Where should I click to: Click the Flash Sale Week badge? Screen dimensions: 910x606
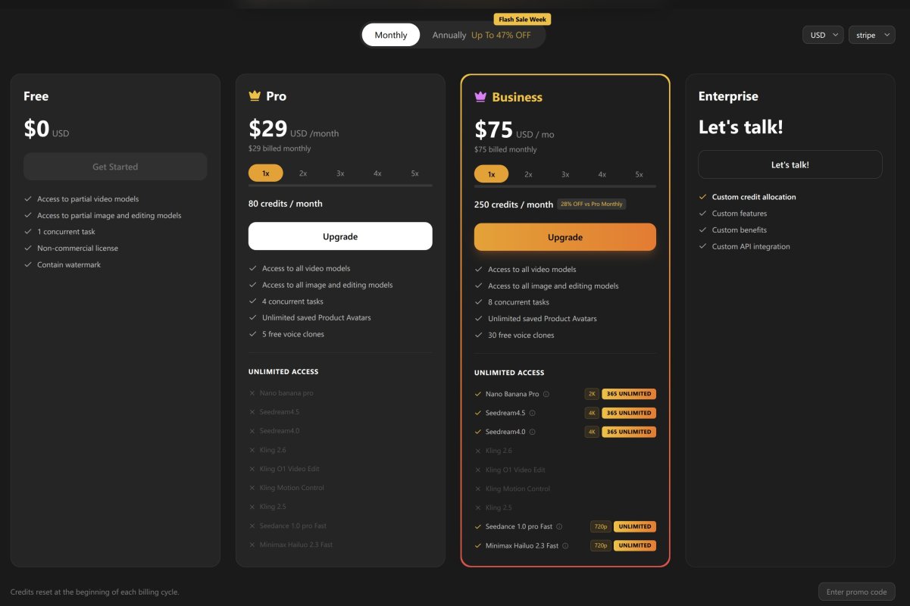pyautogui.click(x=523, y=20)
